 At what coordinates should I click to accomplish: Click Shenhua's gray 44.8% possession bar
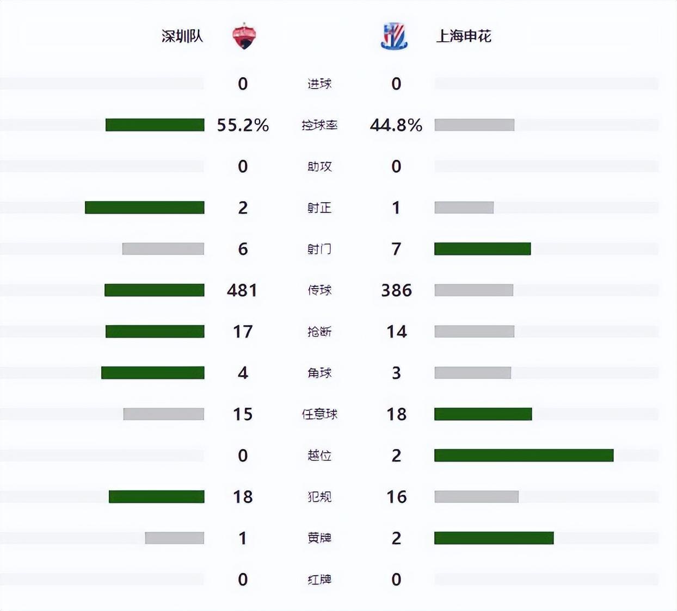(474, 125)
